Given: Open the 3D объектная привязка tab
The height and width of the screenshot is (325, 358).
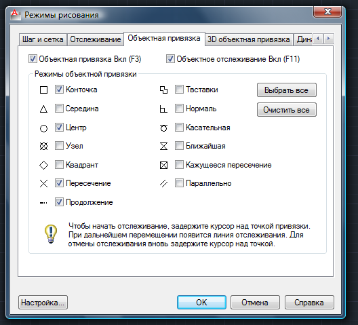Looking at the screenshot, I should click(x=249, y=39).
